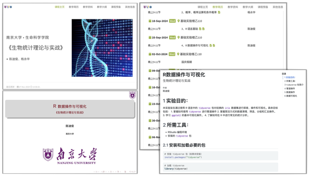Image resolution: width=309 pixels, height=176 pixels.
Task: Click the document icon beside 概率运算和条件概率
Action: pyautogui.click(x=219, y=12)
